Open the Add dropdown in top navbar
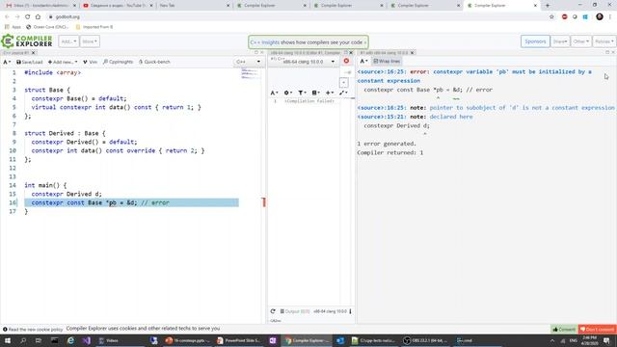The height and width of the screenshot is (347, 617). point(68,41)
